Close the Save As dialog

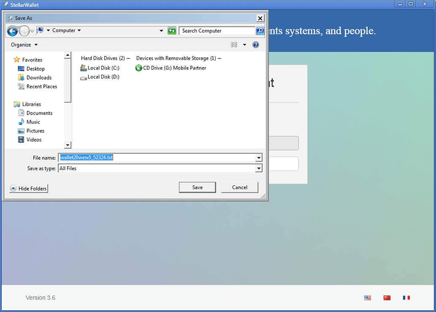click(x=260, y=18)
